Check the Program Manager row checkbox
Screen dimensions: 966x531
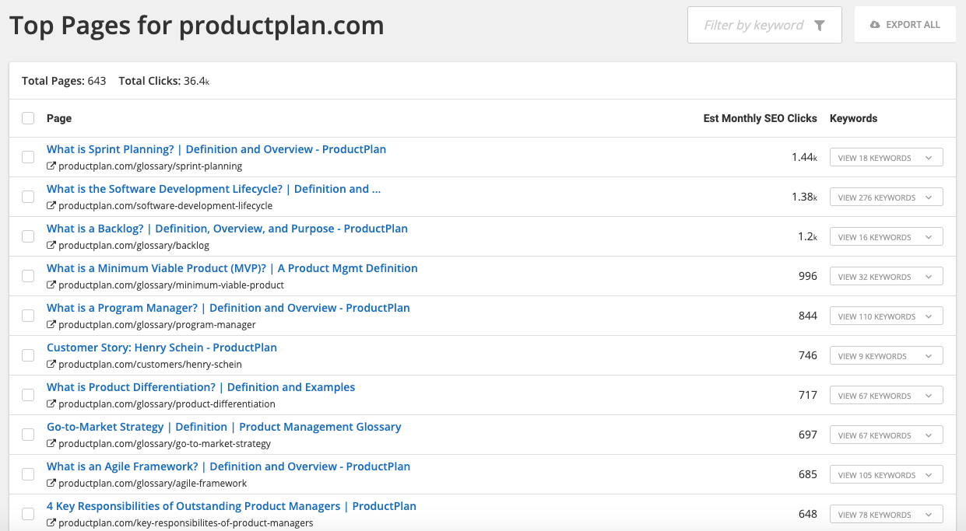28,316
